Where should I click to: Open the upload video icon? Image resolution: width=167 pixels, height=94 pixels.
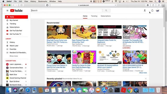click(x=145, y=10)
